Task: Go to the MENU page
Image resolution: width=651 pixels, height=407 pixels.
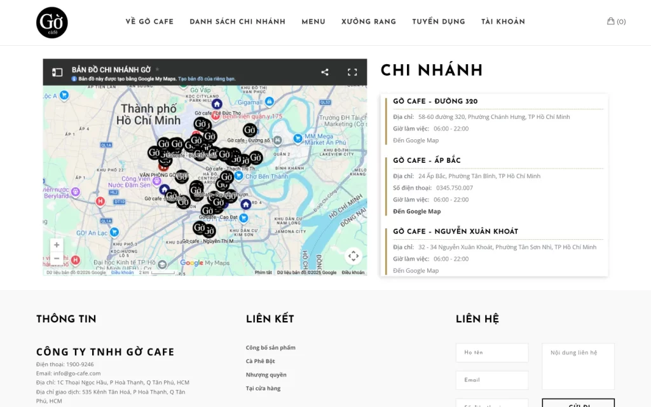Action: click(x=313, y=22)
